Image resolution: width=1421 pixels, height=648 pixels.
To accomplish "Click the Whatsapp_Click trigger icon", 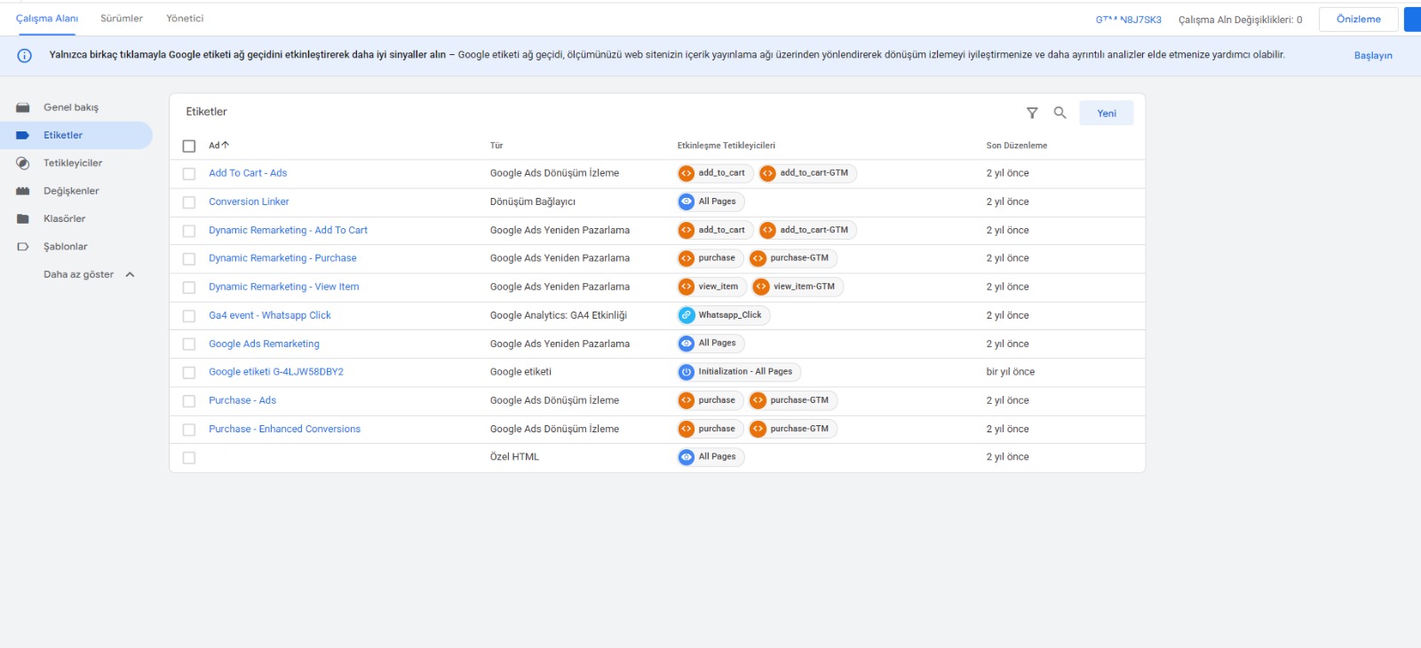I will pos(687,315).
